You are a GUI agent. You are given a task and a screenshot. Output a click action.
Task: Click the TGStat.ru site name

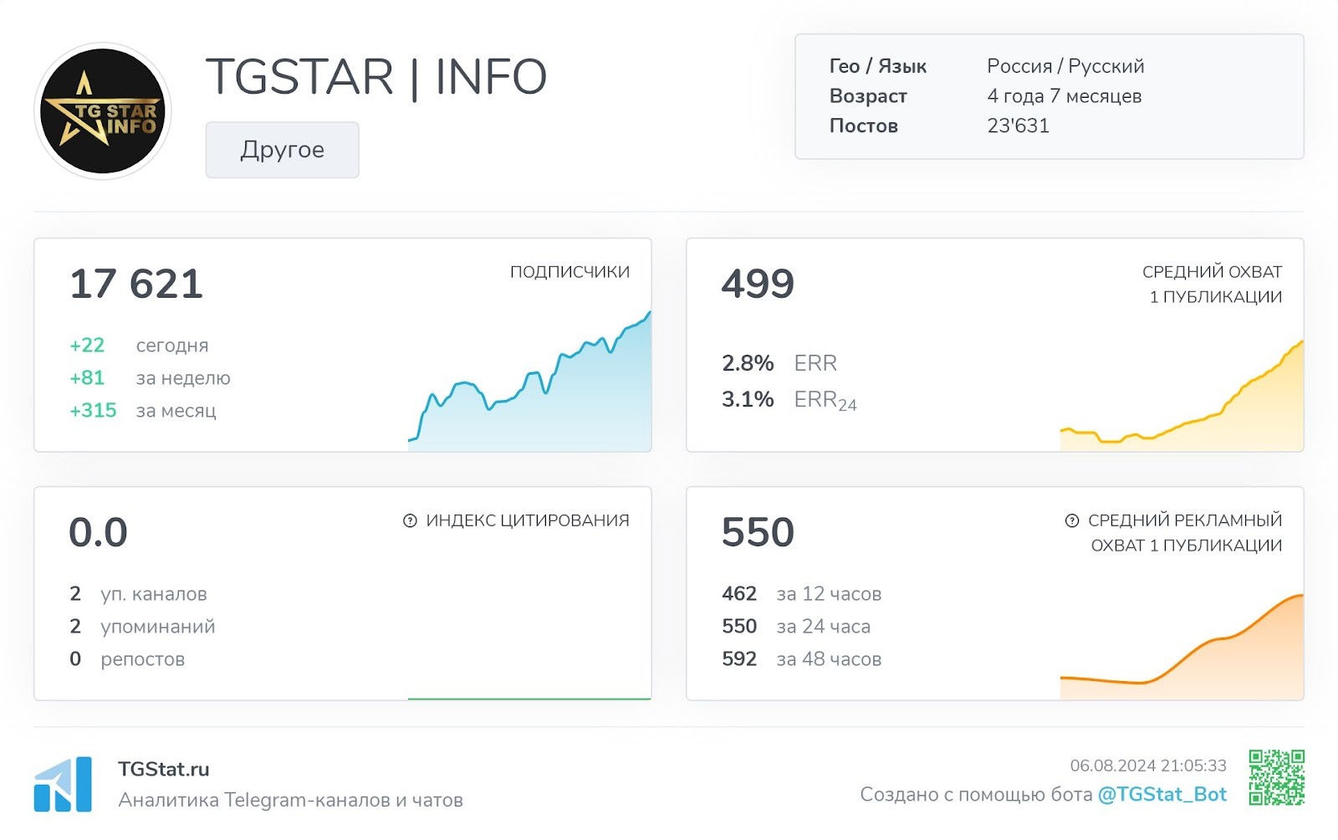(x=164, y=769)
